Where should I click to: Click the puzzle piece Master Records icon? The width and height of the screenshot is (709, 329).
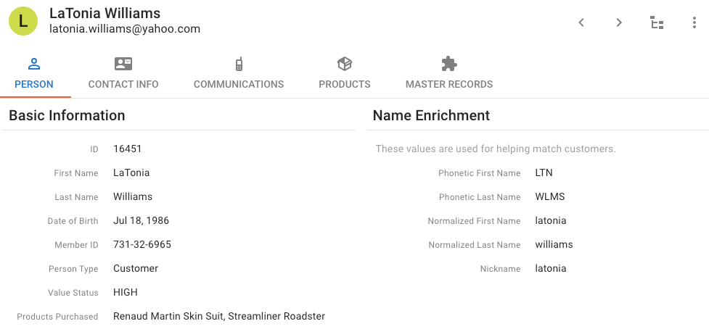click(449, 64)
